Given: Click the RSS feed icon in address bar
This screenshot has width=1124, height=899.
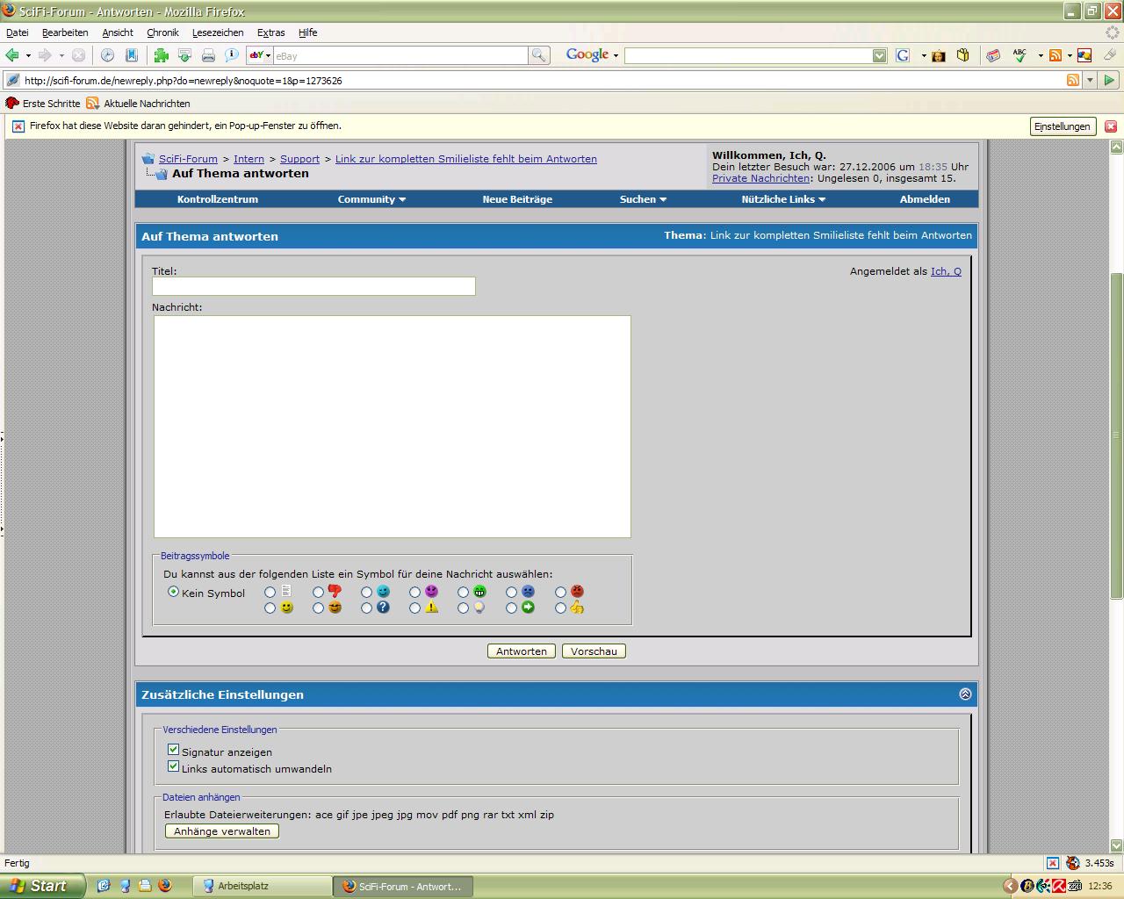Looking at the screenshot, I should point(1072,80).
